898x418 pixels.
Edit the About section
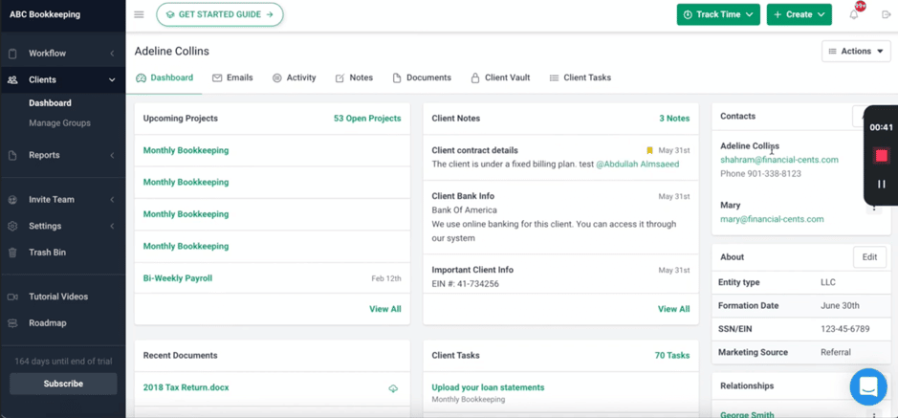pos(869,257)
